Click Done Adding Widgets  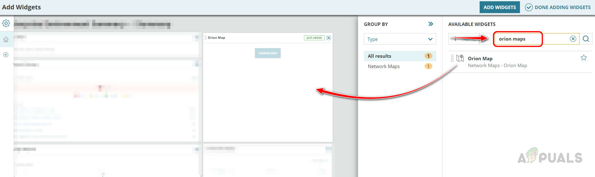pyautogui.click(x=558, y=7)
